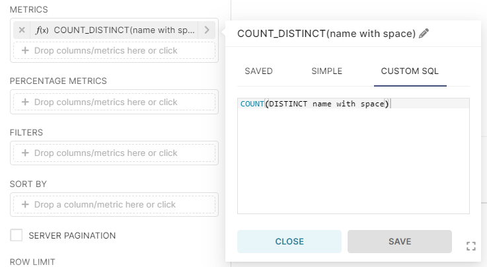Add a Sort By column via drop area
The width and height of the screenshot is (487, 267).
tap(114, 204)
